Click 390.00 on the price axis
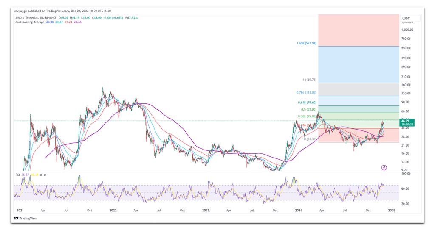This screenshot has width=435, height=230. (x=406, y=58)
